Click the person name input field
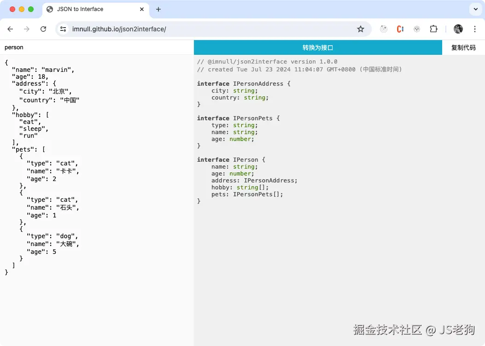485x346 pixels. coord(97,47)
